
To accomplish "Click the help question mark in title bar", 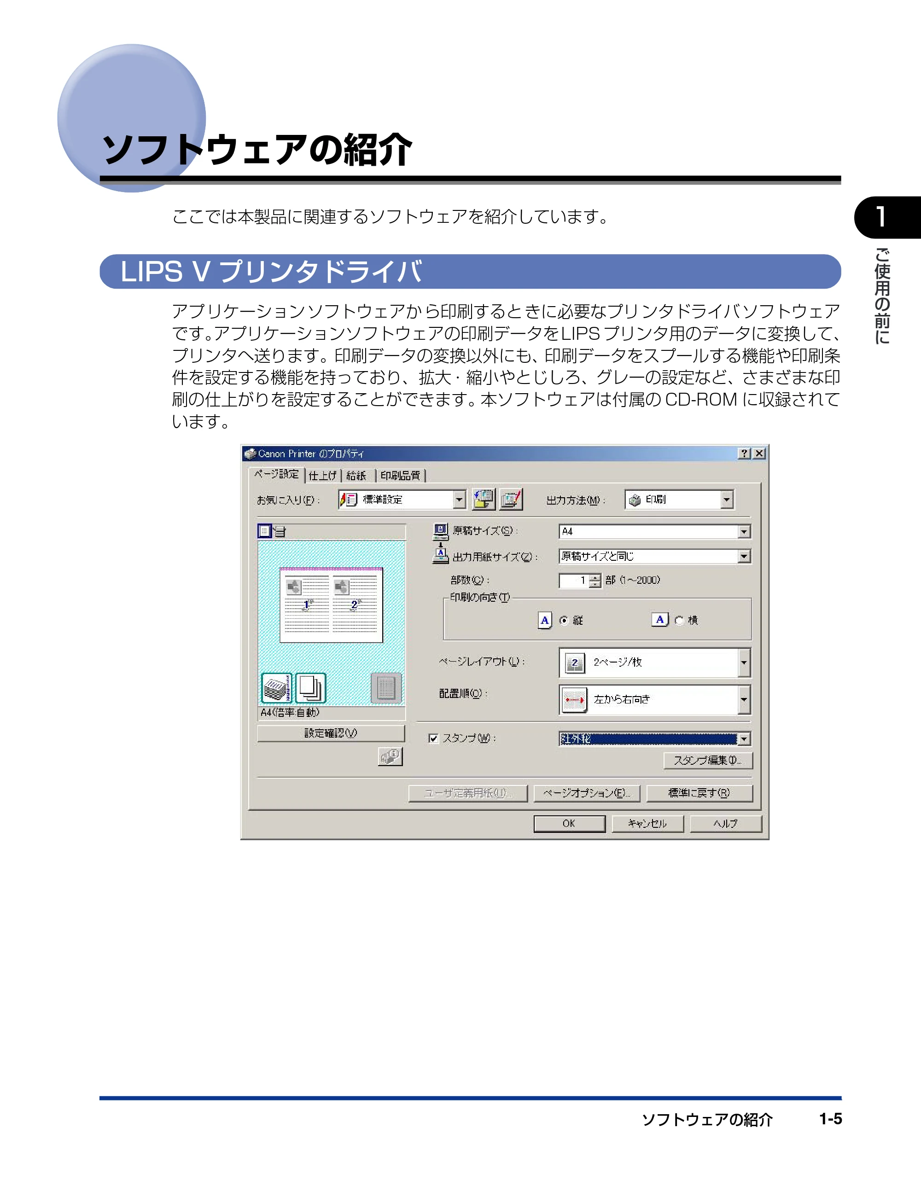I will click(745, 453).
